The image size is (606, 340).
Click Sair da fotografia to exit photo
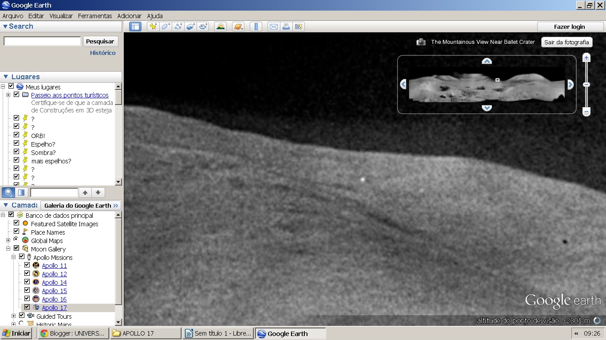(567, 42)
